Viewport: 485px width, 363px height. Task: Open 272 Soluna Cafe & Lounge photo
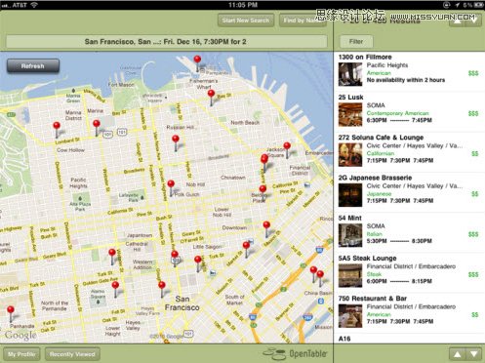coord(350,155)
